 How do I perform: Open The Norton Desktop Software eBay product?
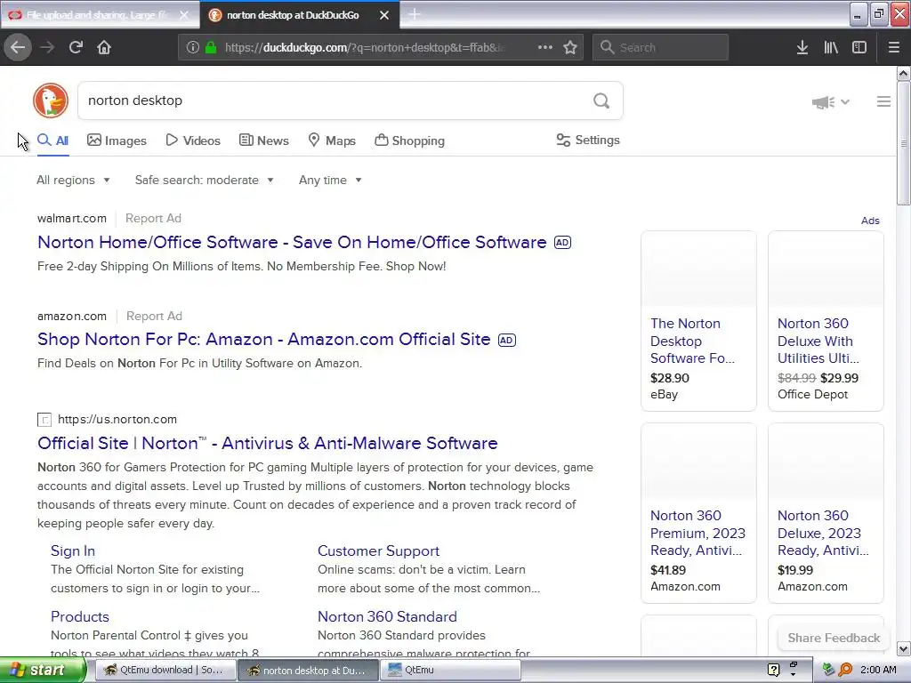[x=698, y=320]
